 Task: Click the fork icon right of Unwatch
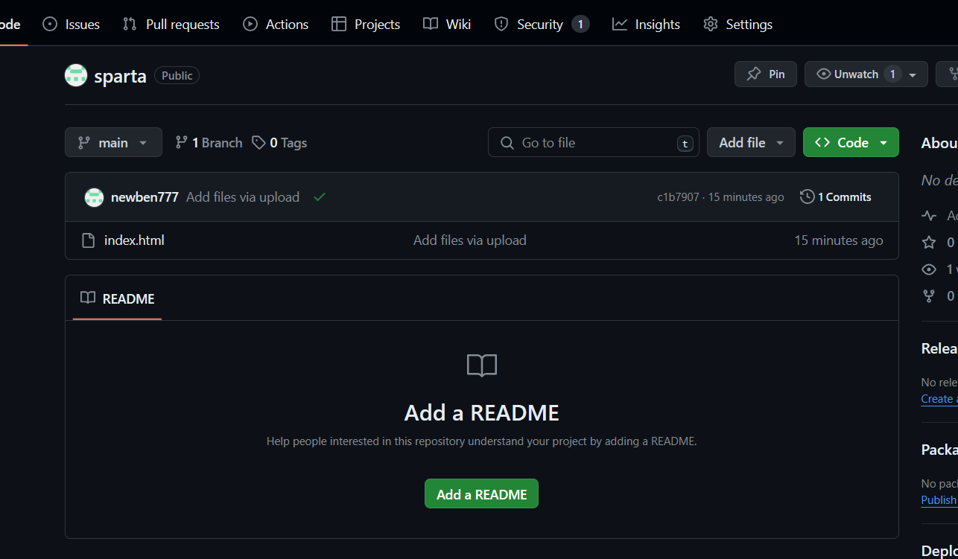point(952,74)
